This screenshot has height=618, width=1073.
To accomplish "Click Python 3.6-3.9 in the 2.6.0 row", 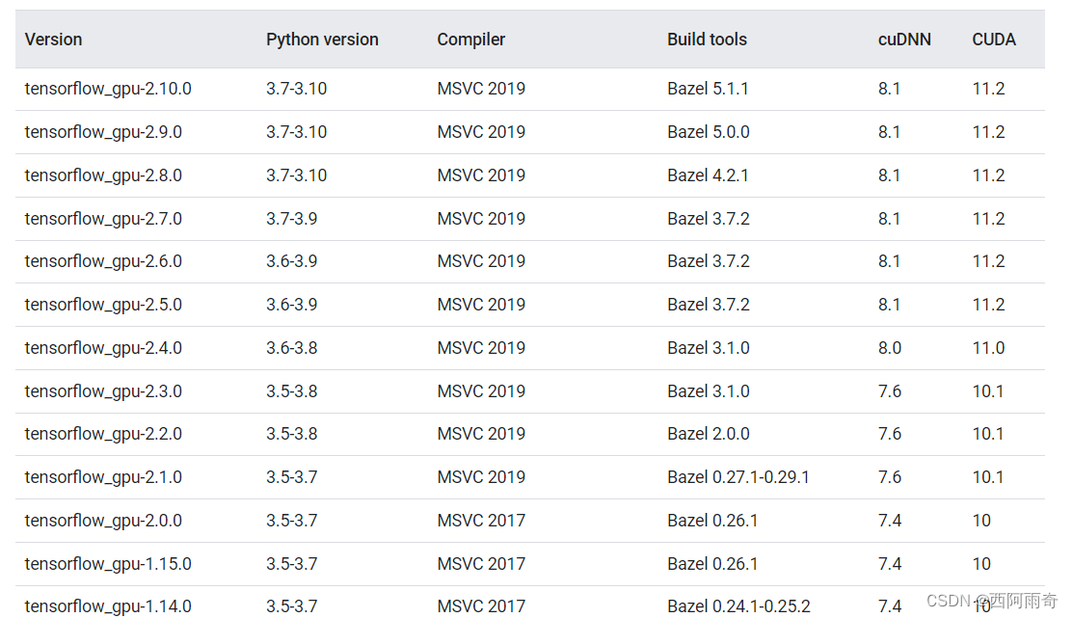I will 291,261.
